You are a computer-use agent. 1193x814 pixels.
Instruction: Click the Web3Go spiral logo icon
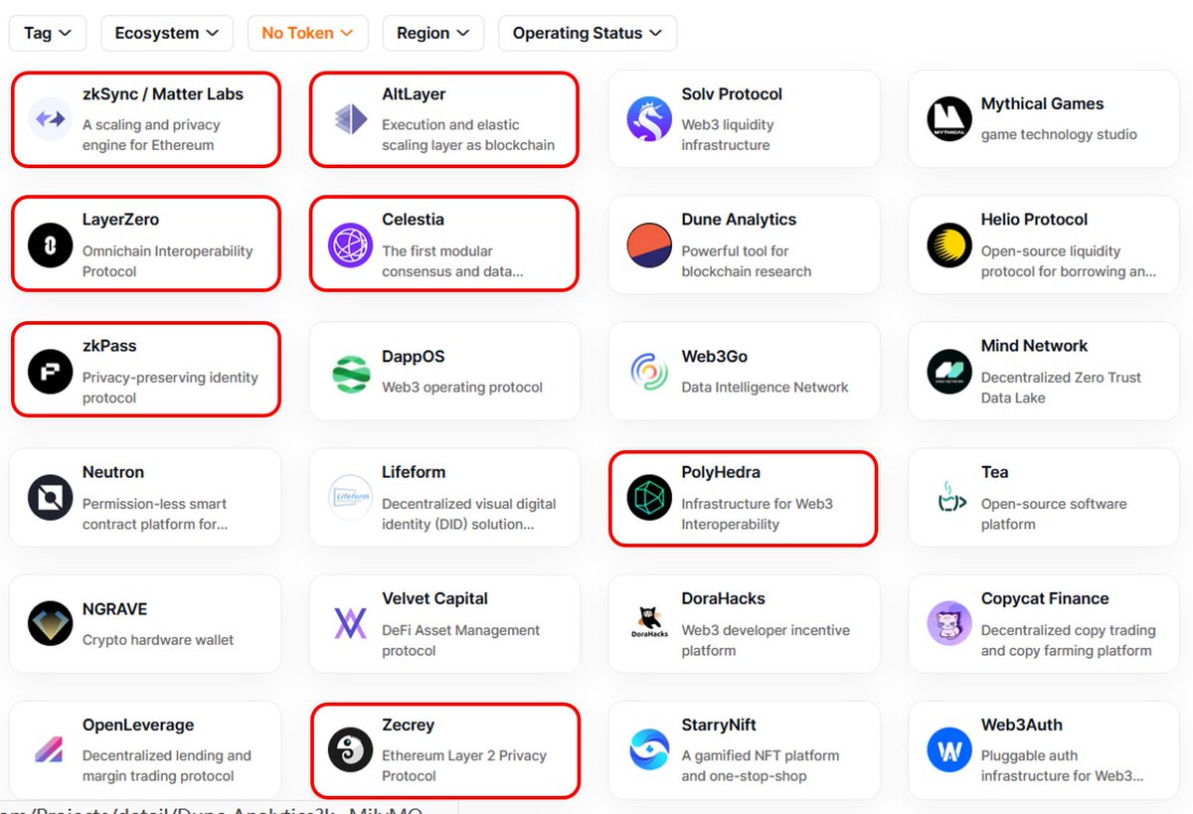point(649,372)
